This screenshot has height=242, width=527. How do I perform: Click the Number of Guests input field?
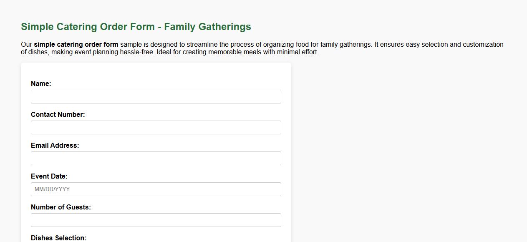[x=156, y=220]
